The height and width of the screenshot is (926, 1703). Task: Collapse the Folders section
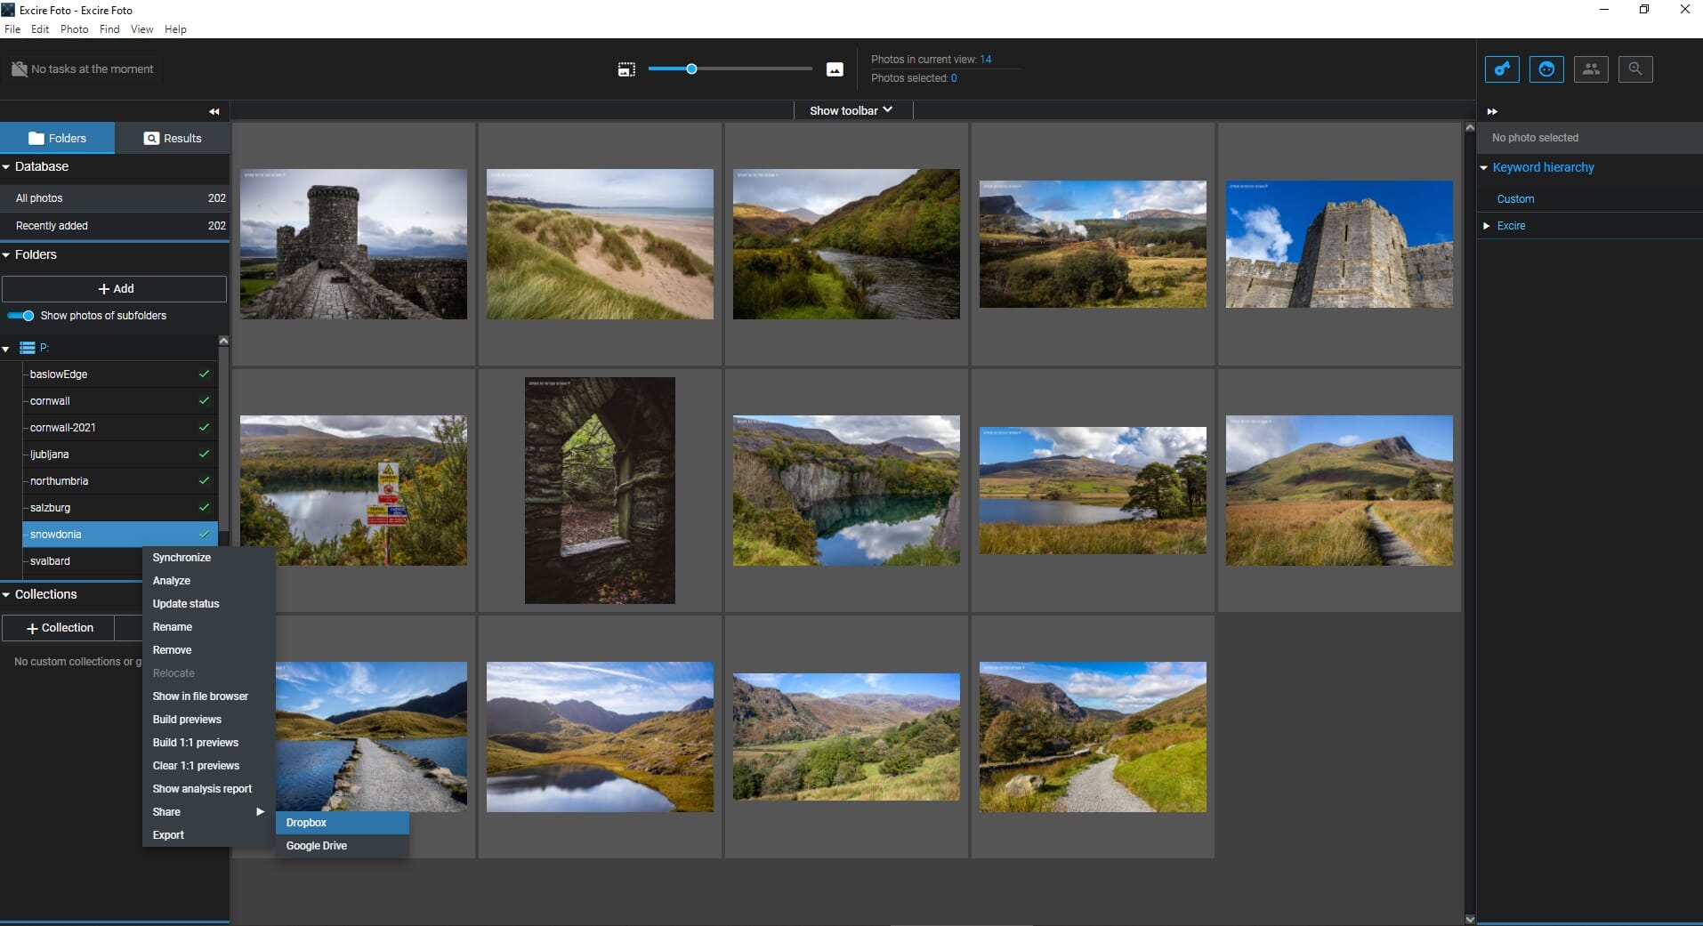(6, 254)
